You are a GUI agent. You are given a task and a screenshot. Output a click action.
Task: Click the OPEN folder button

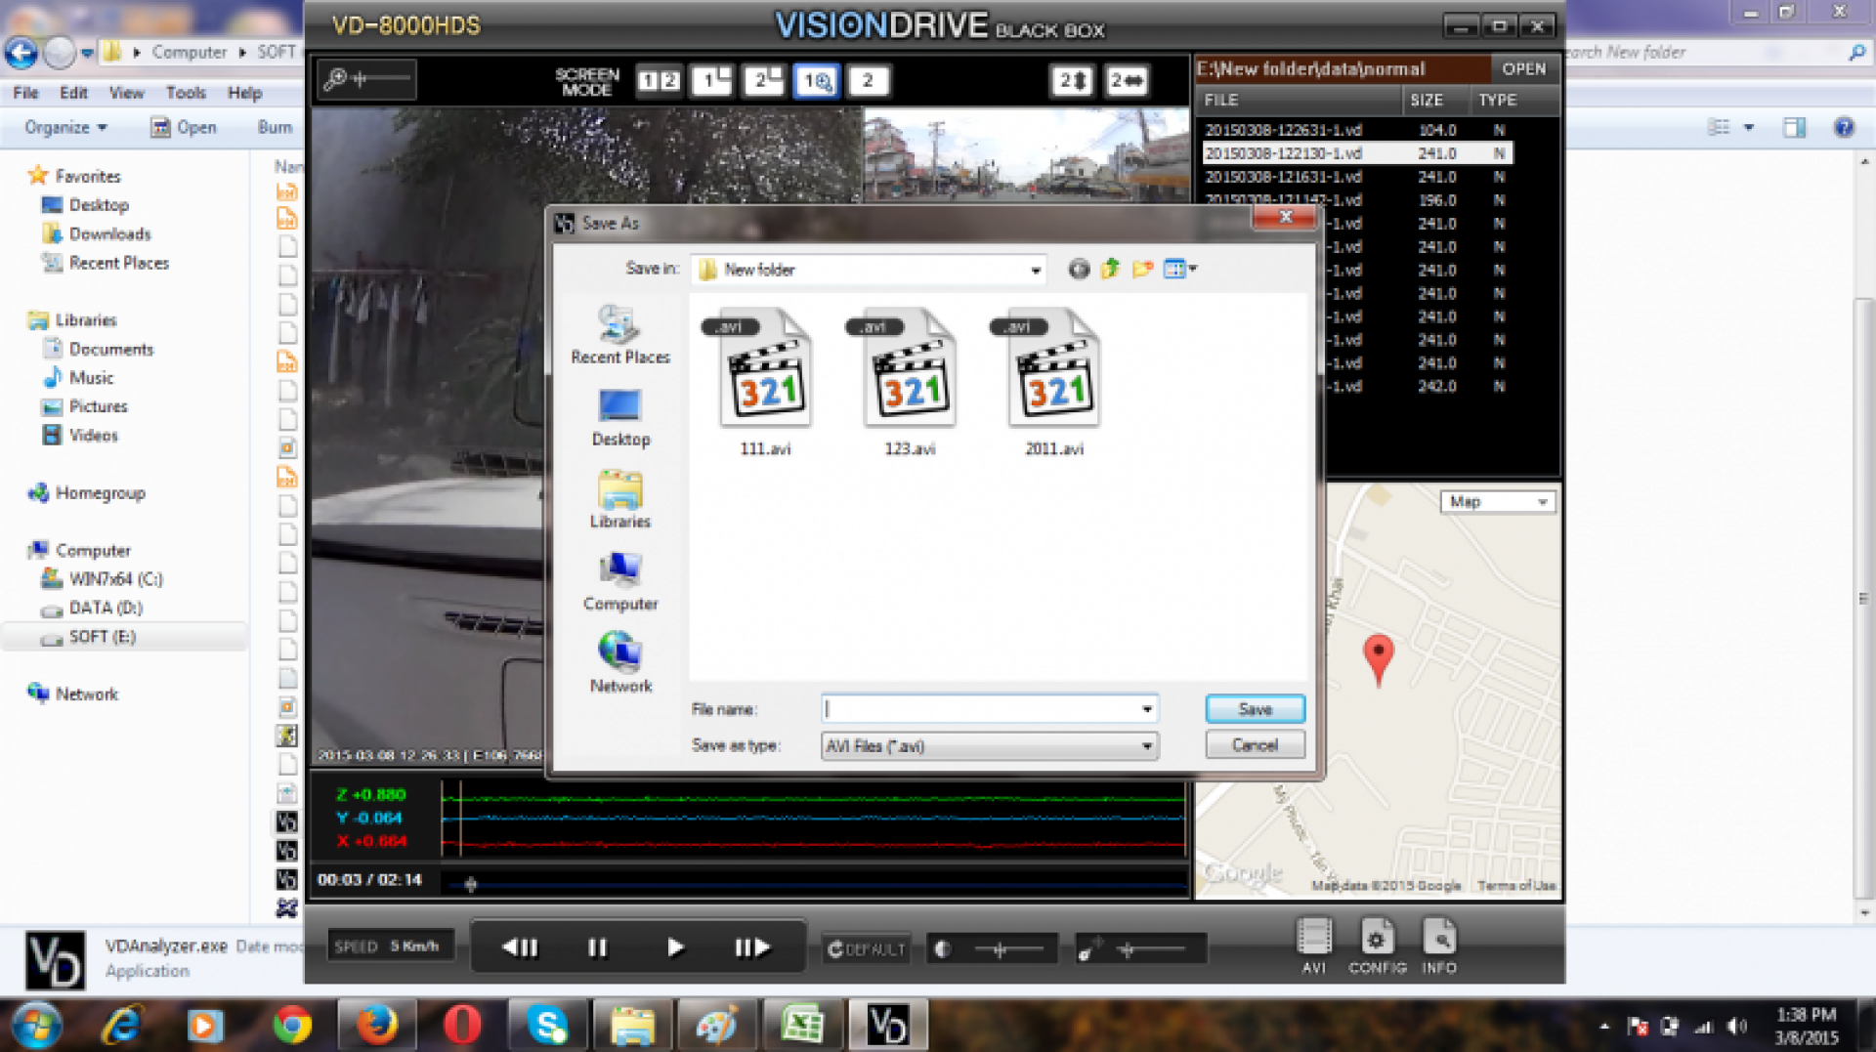click(x=1523, y=69)
